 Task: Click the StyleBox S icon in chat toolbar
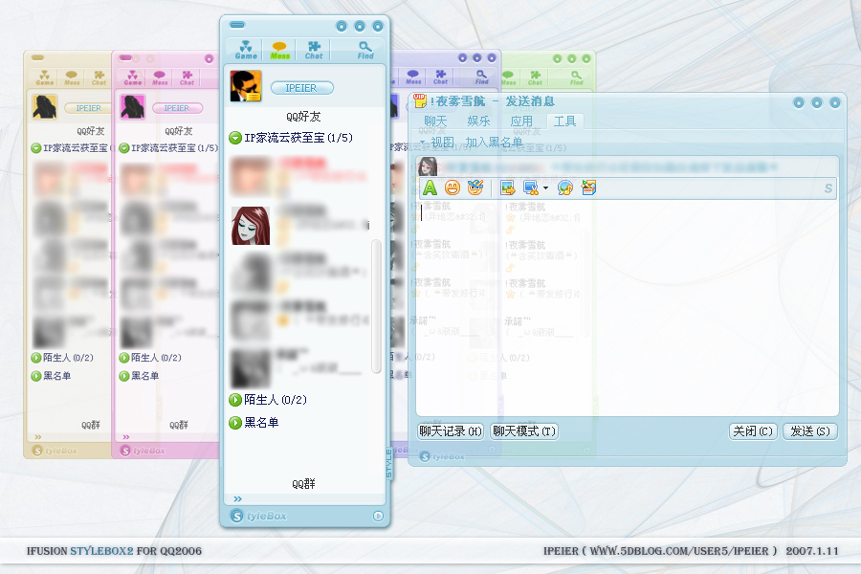pyautogui.click(x=828, y=188)
